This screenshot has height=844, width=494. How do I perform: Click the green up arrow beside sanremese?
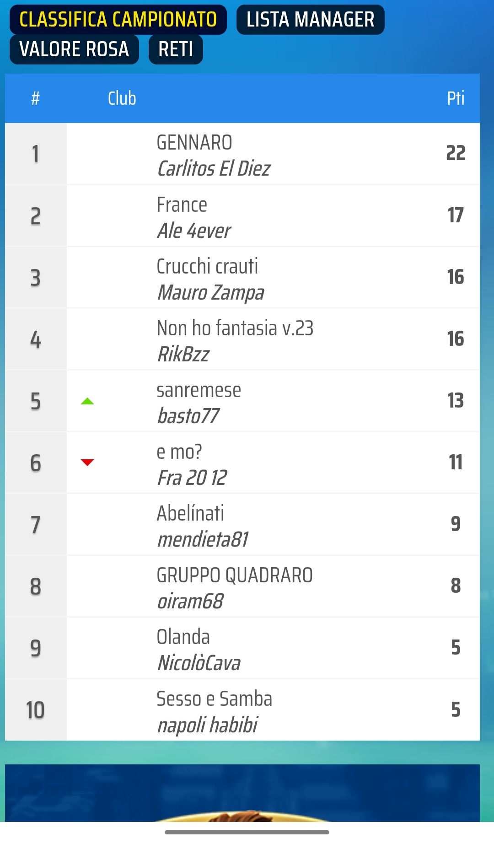pos(87,402)
